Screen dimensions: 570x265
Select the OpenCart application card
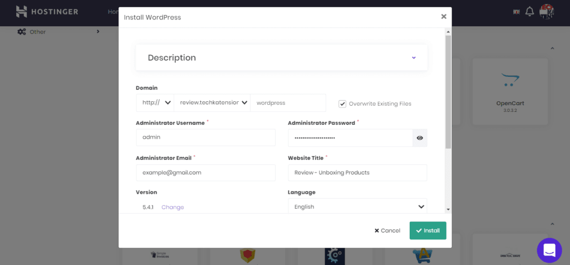pyautogui.click(x=510, y=92)
